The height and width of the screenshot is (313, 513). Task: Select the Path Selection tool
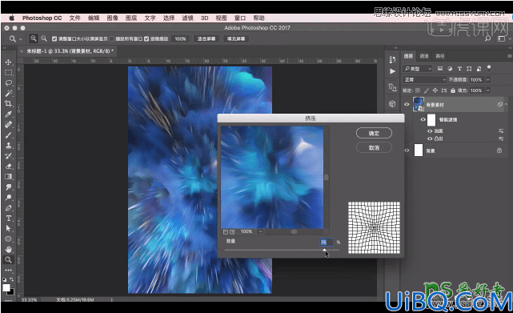9,228
